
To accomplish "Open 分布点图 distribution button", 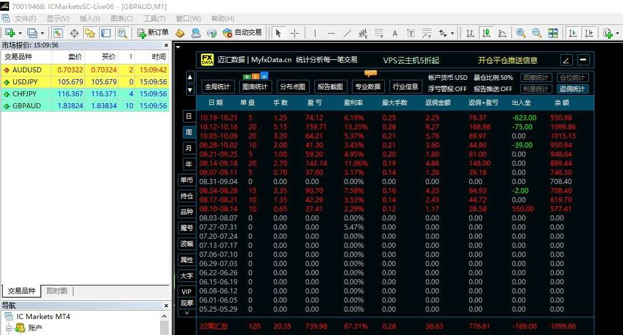I will [x=293, y=86].
